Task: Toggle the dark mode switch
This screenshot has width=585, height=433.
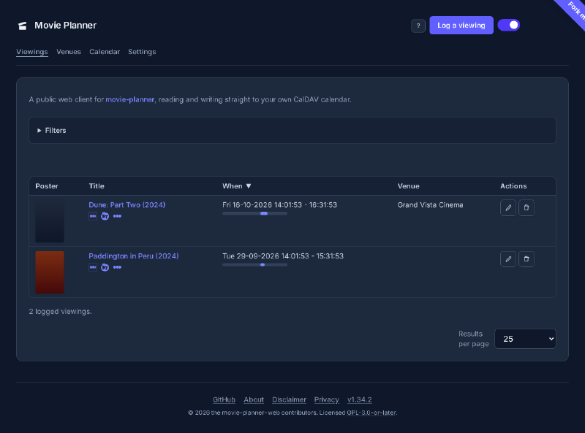Action: coord(508,25)
